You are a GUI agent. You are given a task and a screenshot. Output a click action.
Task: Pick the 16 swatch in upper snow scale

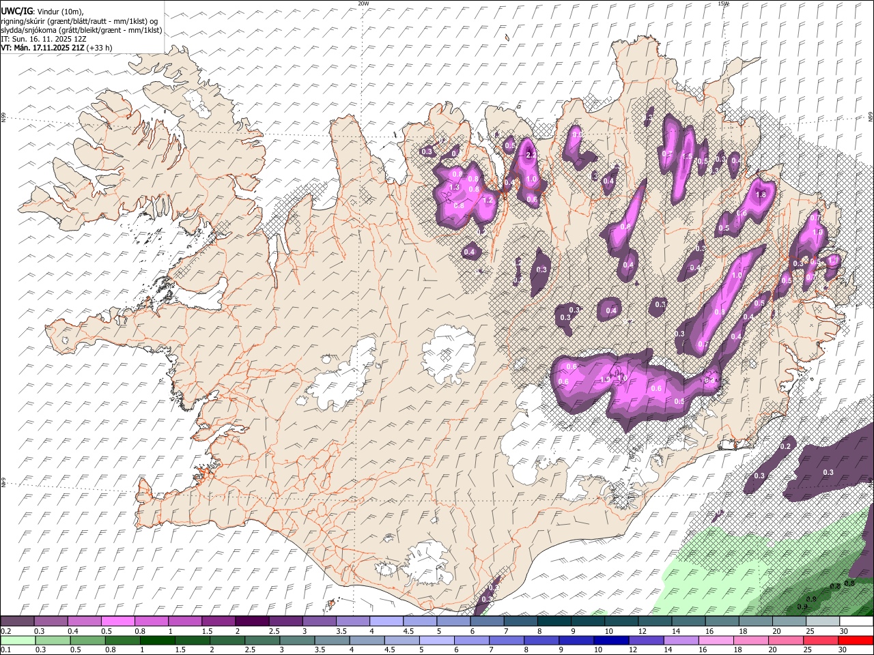click(722, 622)
